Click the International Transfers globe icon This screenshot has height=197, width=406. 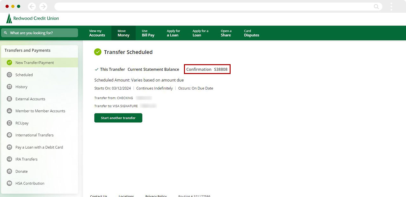[x=9, y=135]
